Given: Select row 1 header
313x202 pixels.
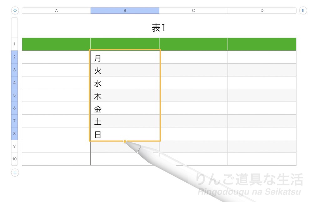Looking at the screenshot, I should coord(14,44).
